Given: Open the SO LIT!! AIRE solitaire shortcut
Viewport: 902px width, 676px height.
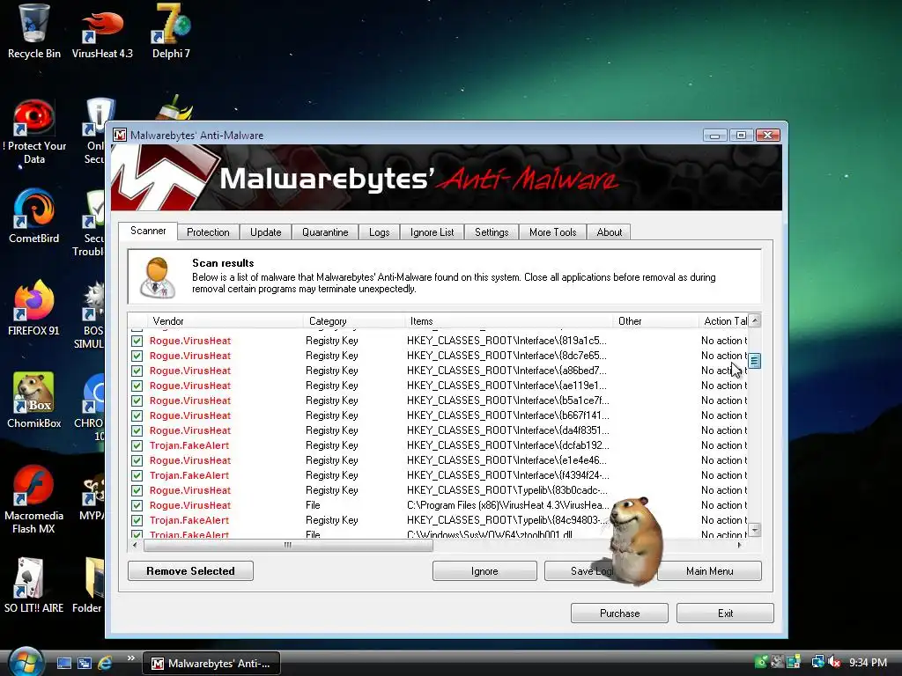Looking at the screenshot, I should 34,585.
